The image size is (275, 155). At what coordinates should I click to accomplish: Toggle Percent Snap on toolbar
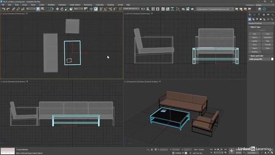(110, 9)
